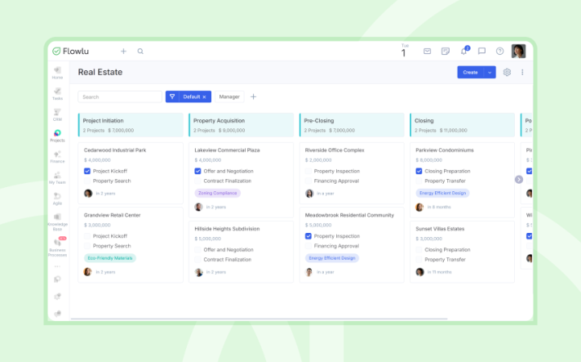Open the CRM section in the sidebar
Viewport: 581px width, 362px height.
point(57,113)
